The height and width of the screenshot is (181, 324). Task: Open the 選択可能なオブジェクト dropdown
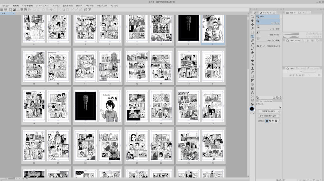[x=269, y=116]
